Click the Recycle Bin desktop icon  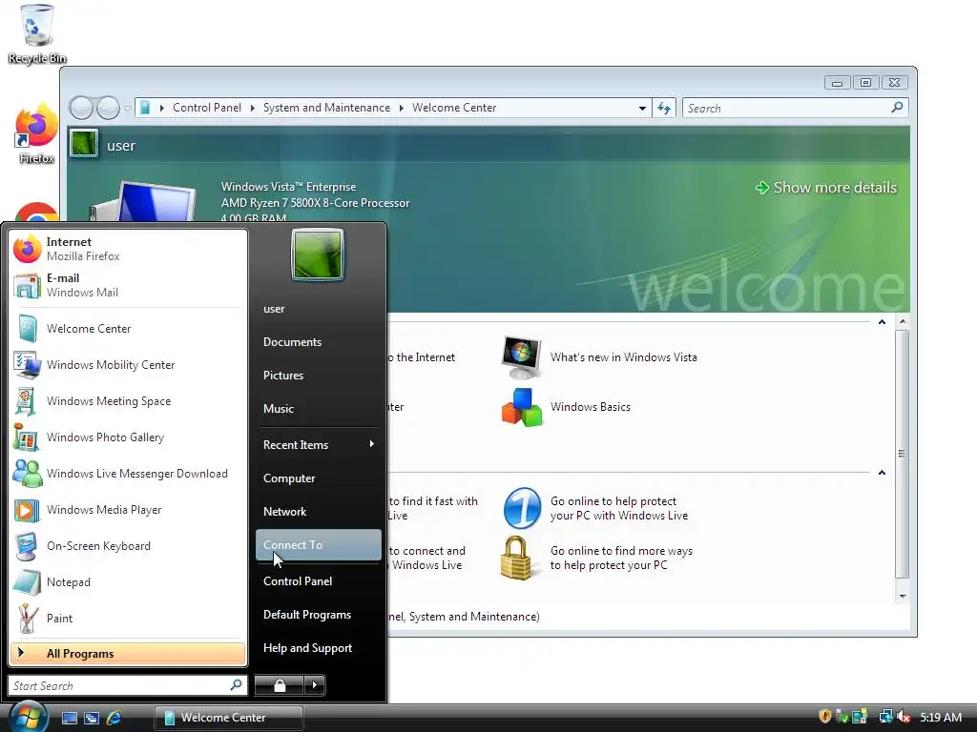click(x=37, y=33)
